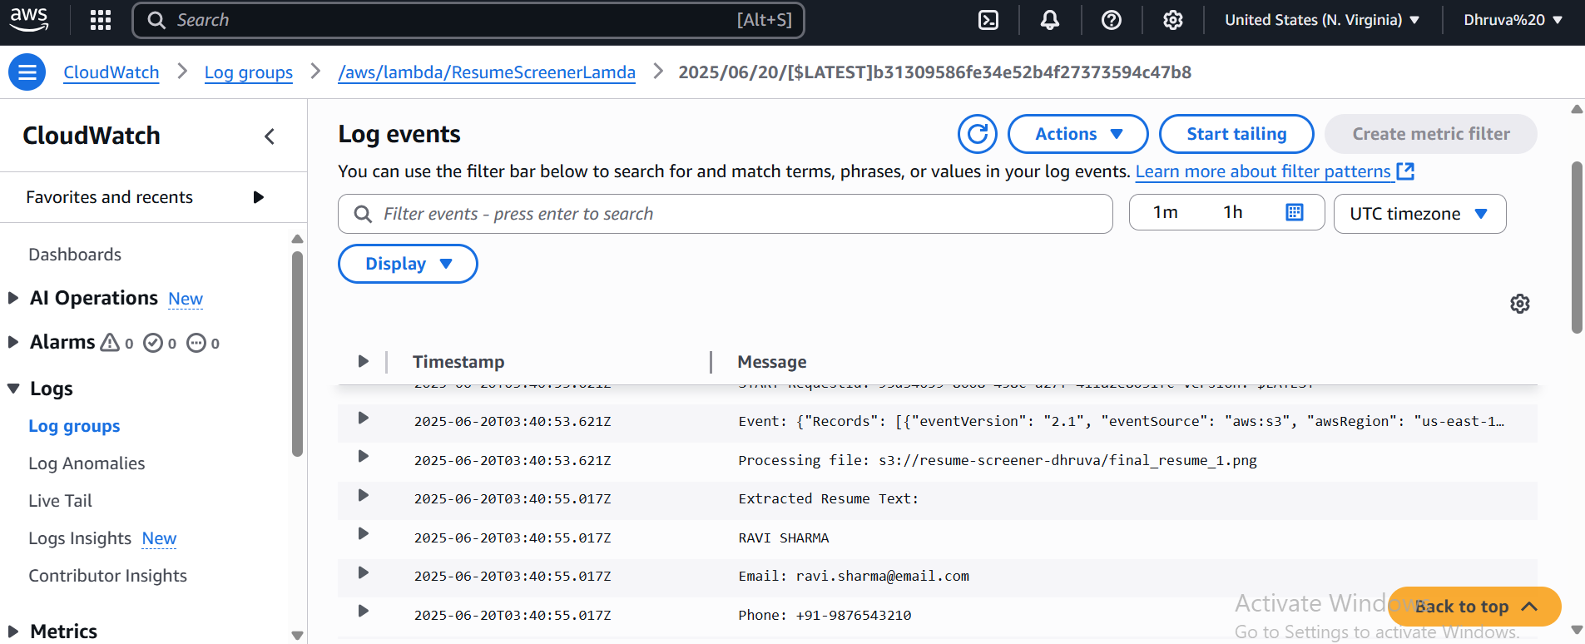1585x644 pixels.
Task: Click the sidebar navigation scrollbar
Action: [x=297, y=354]
